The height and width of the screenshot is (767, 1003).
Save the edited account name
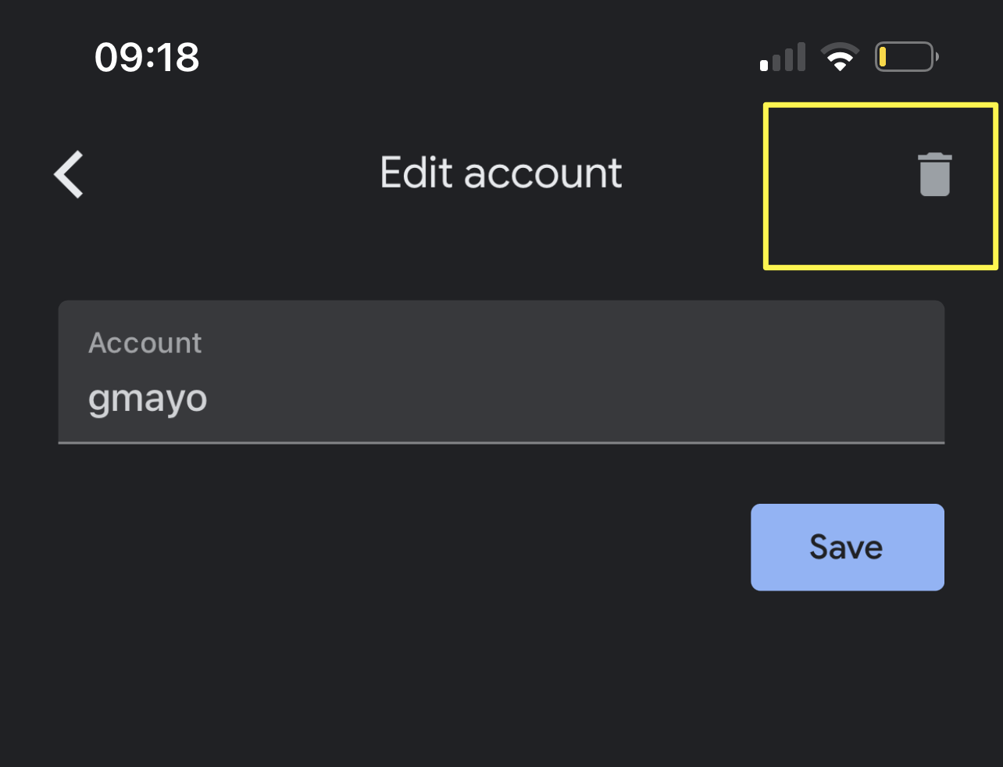(848, 547)
